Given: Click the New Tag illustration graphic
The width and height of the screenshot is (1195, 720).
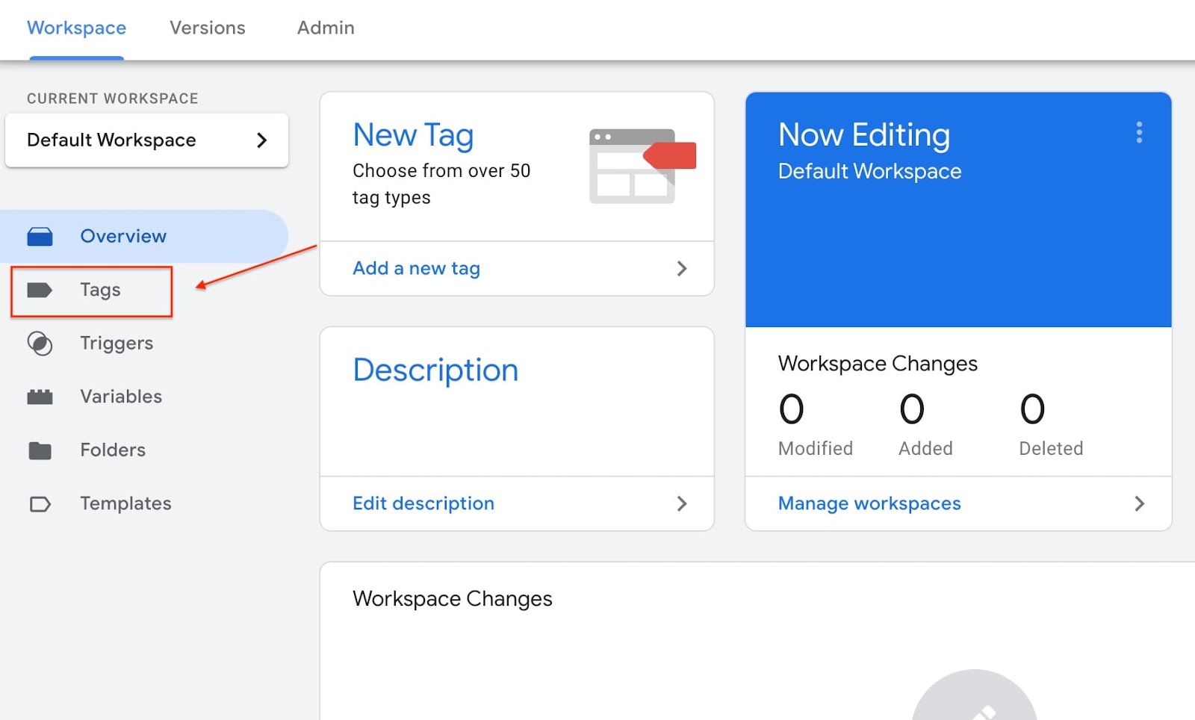Looking at the screenshot, I should tap(642, 166).
